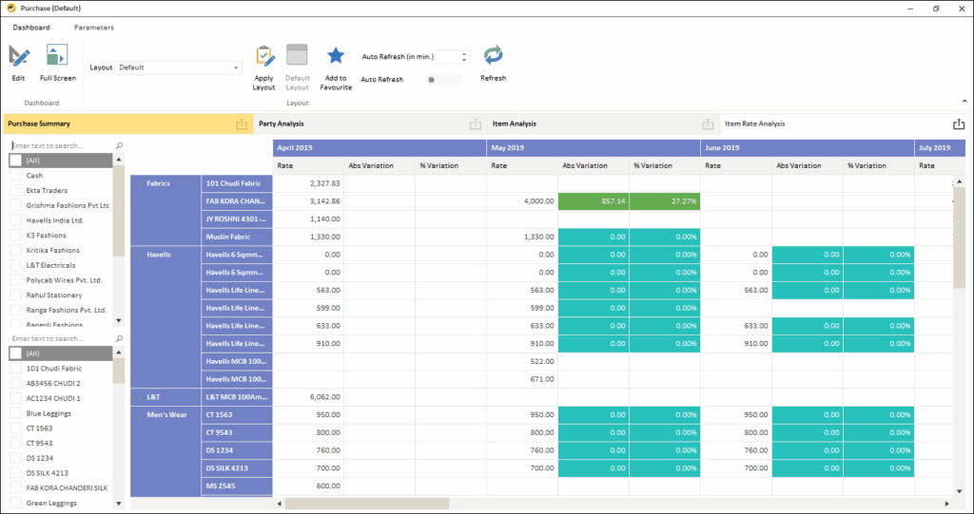Tick the Havells India Ltd. checkbox

(15, 220)
